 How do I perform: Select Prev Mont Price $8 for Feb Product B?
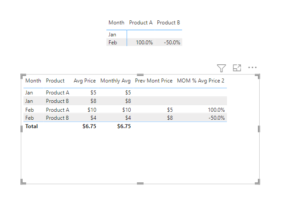[x=170, y=118]
